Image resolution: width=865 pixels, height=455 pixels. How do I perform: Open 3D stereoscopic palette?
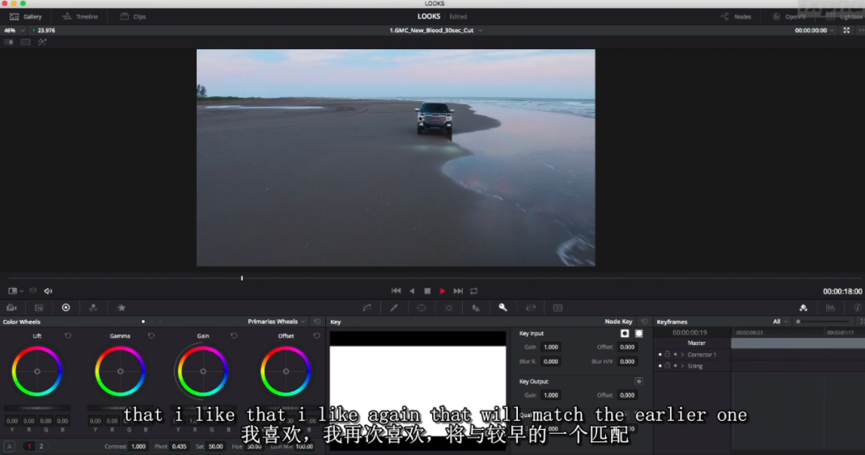(x=558, y=308)
